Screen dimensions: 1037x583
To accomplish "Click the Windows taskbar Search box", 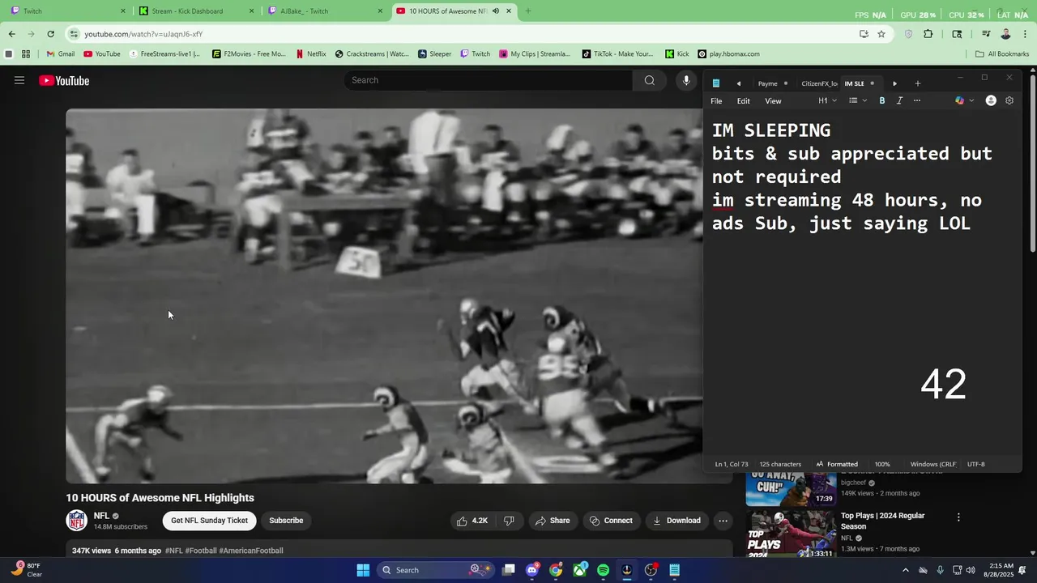I will point(435,570).
